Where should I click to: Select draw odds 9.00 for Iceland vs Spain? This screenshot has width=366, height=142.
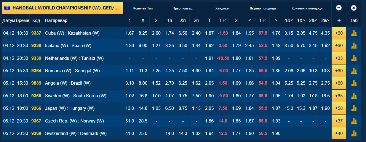(x=143, y=46)
